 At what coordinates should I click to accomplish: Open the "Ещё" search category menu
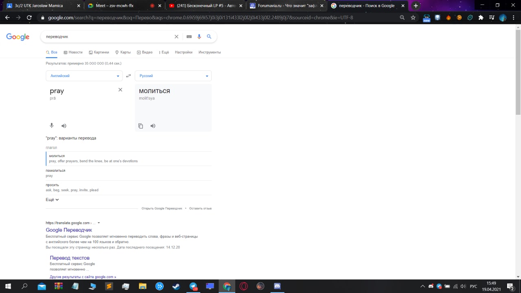(163, 52)
